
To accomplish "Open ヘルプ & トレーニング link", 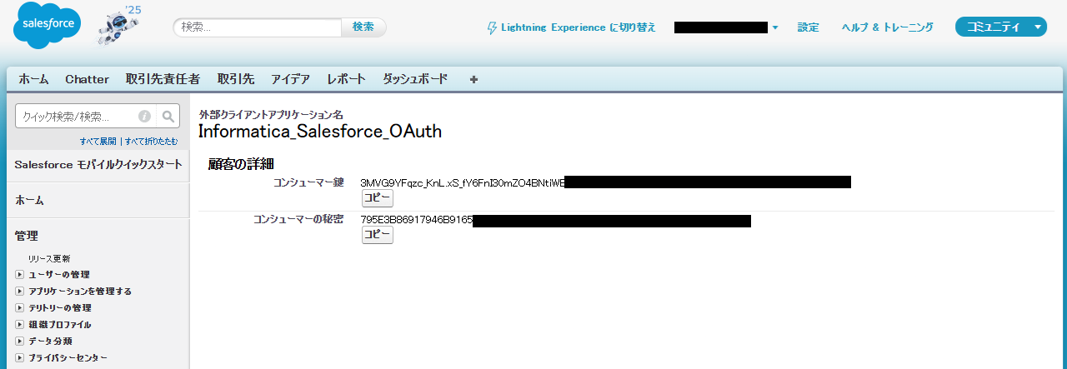I will (x=888, y=27).
